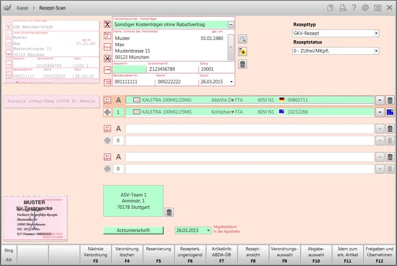
Task: Expand the Rezeptstatus dropdown
Action: (x=376, y=51)
